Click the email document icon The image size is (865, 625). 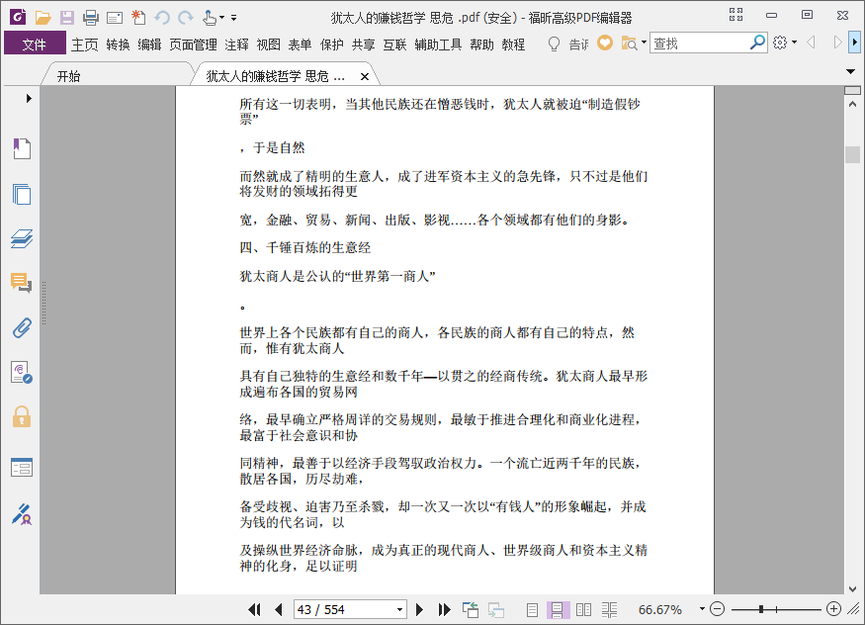(x=115, y=18)
